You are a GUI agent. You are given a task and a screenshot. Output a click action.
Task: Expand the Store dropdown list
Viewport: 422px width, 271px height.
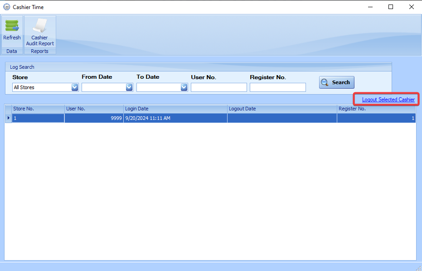coord(75,87)
